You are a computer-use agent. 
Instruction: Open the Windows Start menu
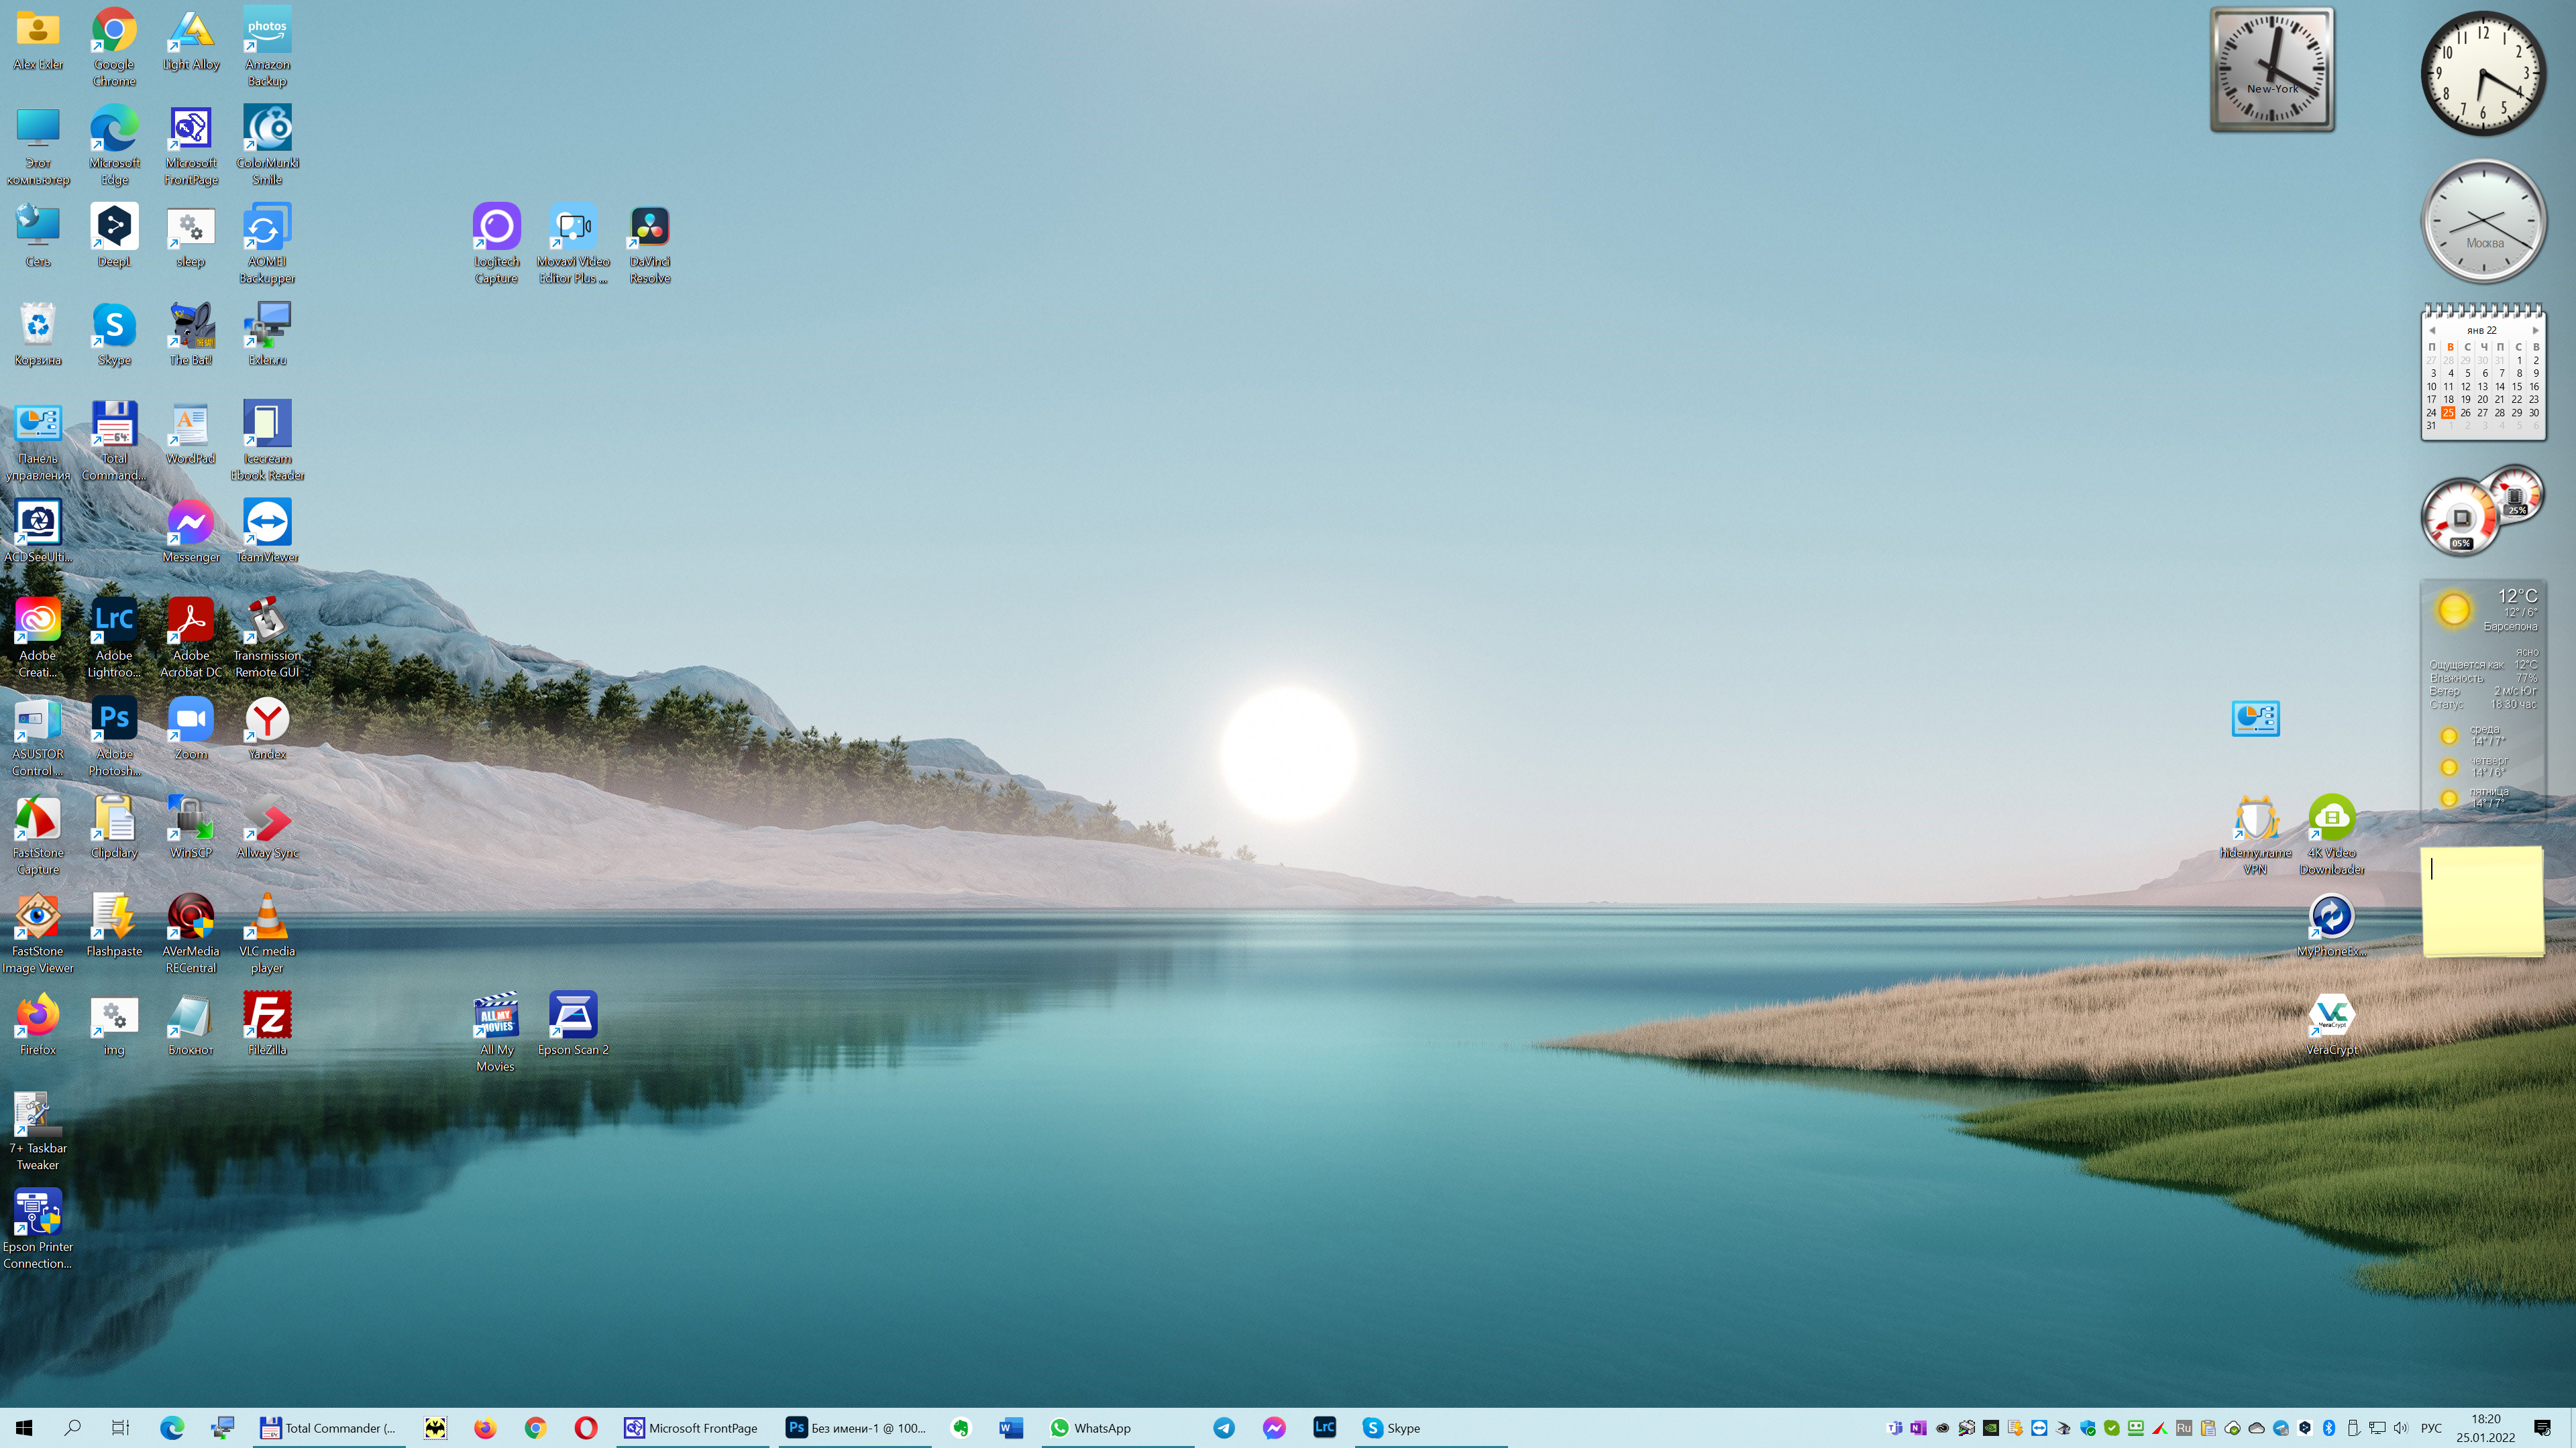point(24,1428)
